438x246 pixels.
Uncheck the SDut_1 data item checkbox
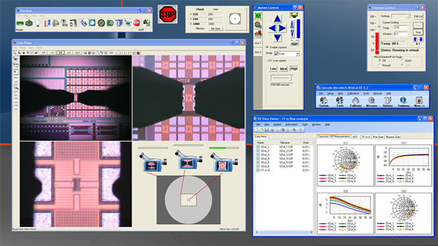pyautogui.click(x=258, y=147)
